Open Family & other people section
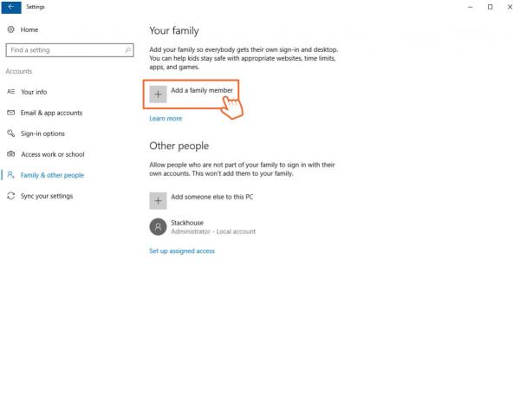520x404 pixels. 52,175
